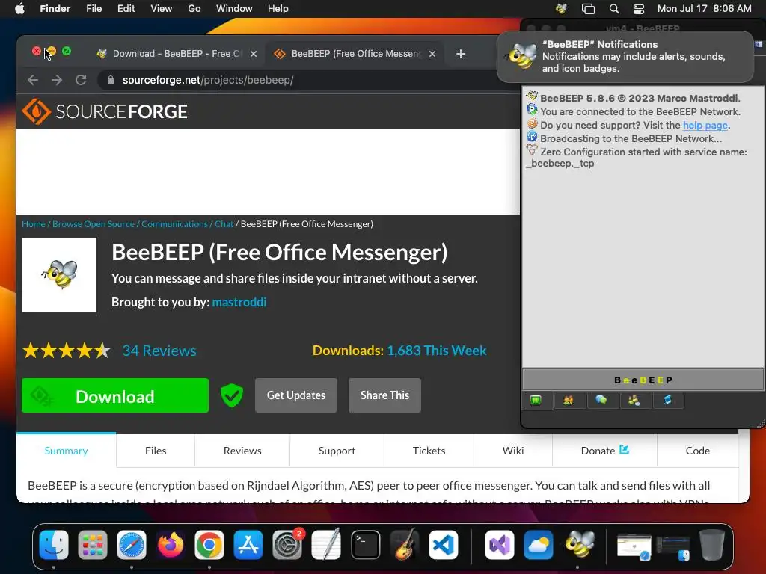The width and height of the screenshot is (766, 574).
Task: Open the View menu
Action: [x=162, y=8]
